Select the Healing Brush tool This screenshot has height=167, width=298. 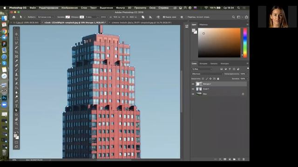[16, 65]
